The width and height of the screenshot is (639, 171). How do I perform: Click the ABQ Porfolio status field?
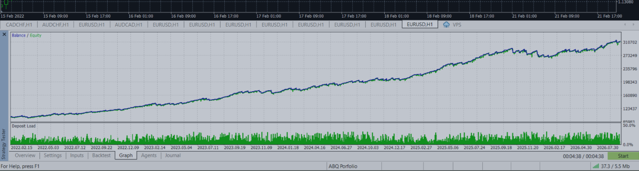click(343, 166)
